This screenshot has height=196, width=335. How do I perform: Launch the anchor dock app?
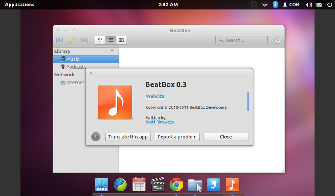(x=102, y=185)
